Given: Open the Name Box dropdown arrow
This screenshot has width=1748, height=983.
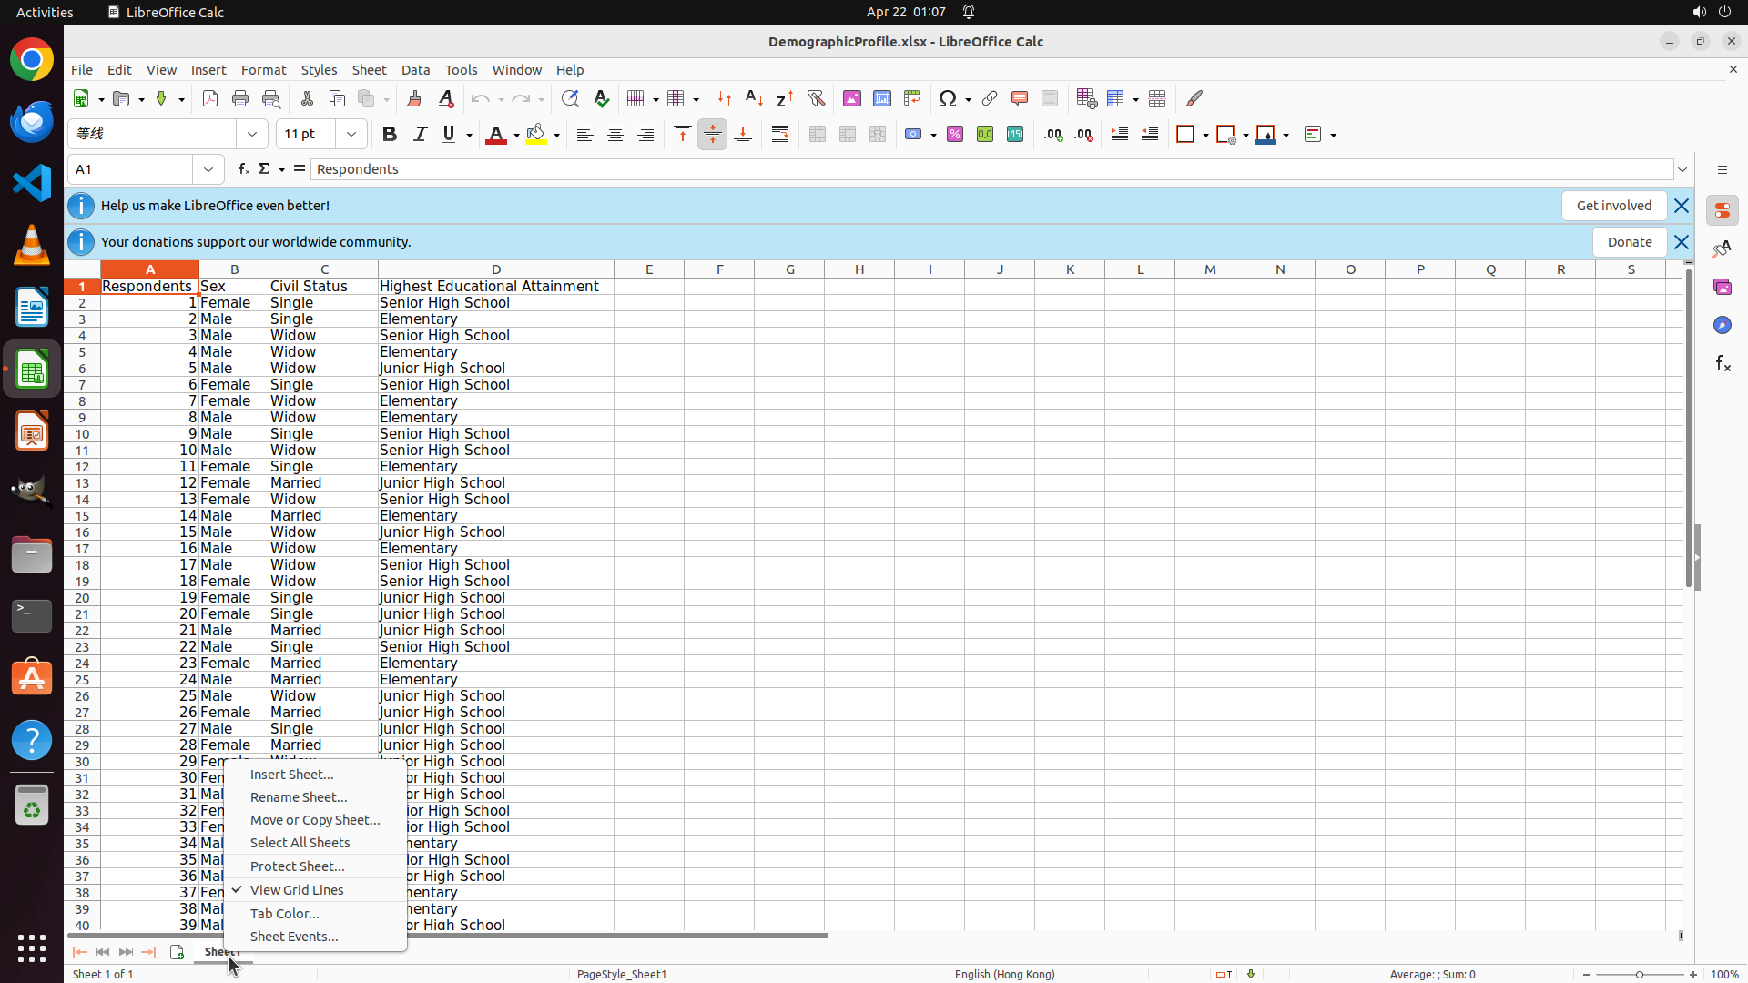Looking at the screenshot, I should 208,169.
